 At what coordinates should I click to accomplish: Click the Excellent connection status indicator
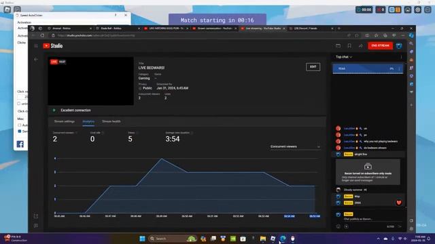73,110
